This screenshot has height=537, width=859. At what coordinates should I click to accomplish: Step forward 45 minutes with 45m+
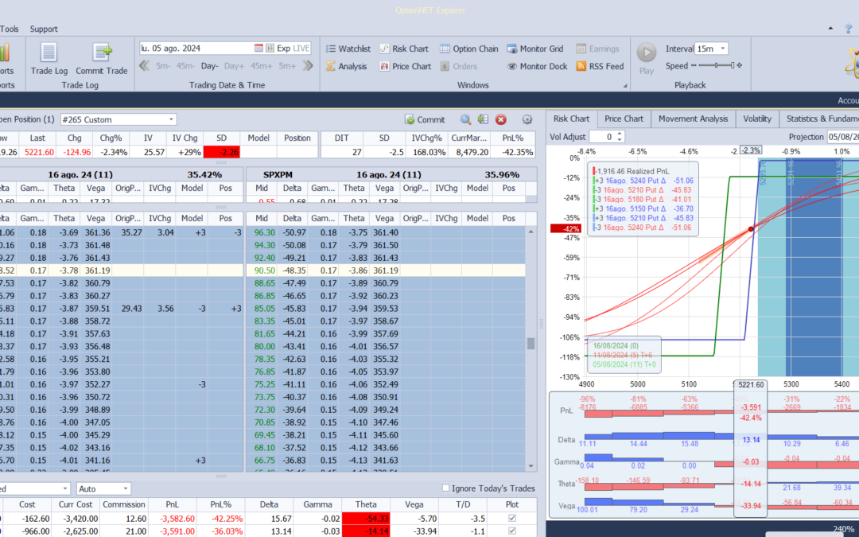point(262,66)
